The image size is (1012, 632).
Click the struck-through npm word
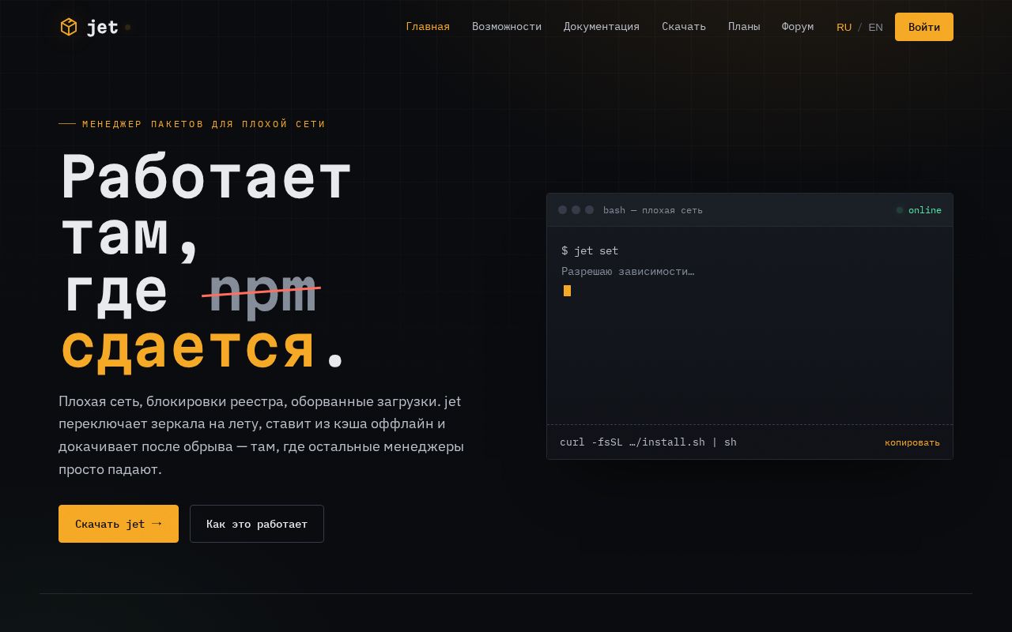tap(262, 292)
